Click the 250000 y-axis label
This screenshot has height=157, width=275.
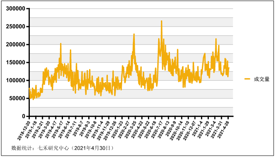16,27
